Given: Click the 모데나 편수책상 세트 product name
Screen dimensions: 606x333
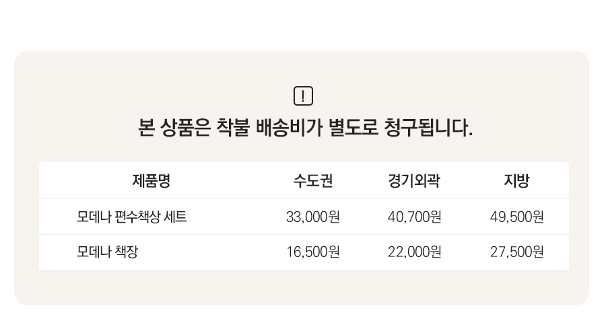Looking at the screenshot, I should coord(132,217).
